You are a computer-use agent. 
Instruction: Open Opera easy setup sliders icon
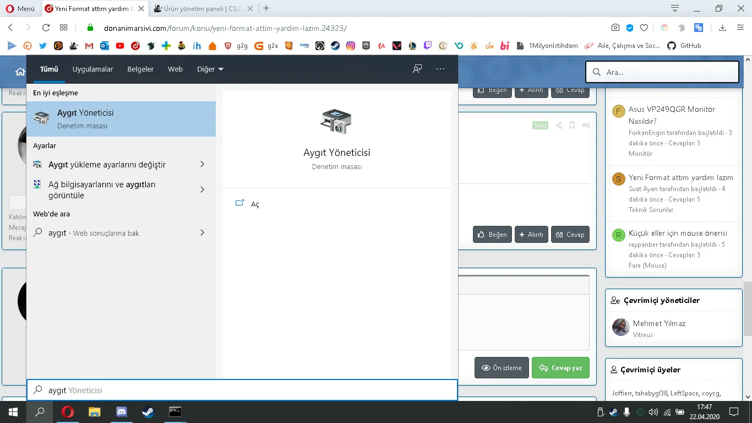(739, 28)
